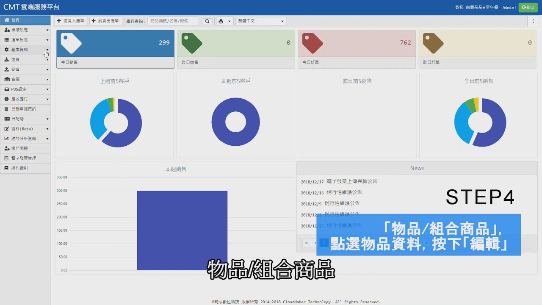This screenshot has width=542, height=305.
Task: Open the 繁體中文 language dropdown
Action: coord(261,21)
